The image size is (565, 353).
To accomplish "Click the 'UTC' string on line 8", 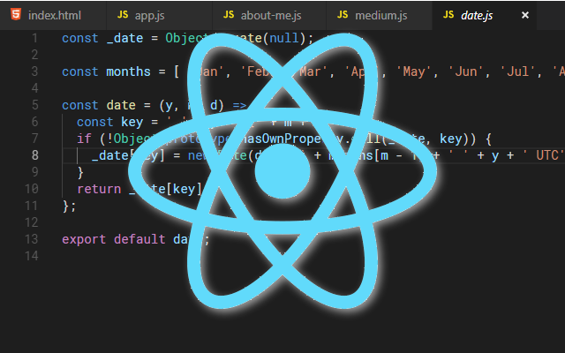I will coord(544,155).
